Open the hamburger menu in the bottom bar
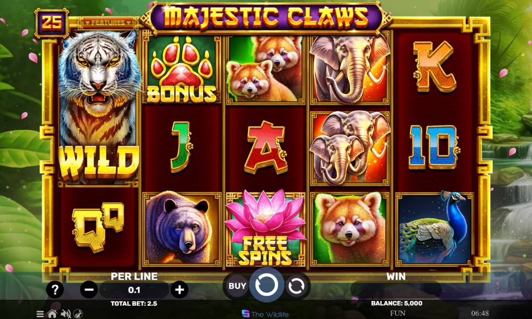 coord(40,314)
